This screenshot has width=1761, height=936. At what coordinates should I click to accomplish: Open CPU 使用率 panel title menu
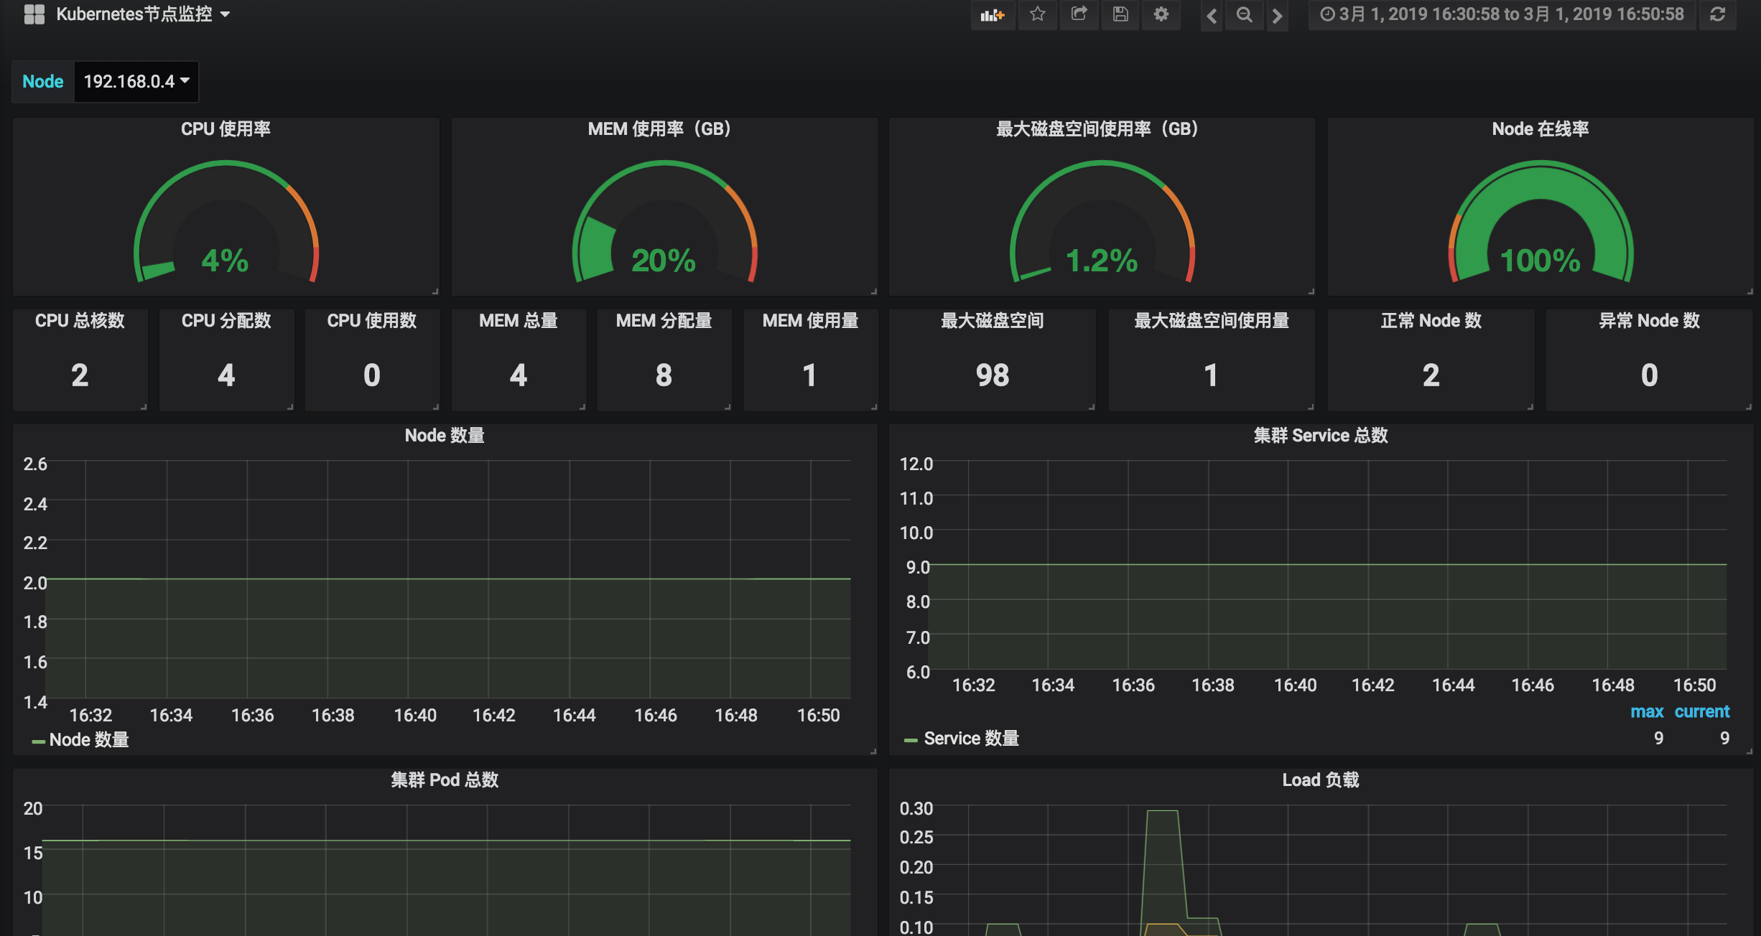226,129
